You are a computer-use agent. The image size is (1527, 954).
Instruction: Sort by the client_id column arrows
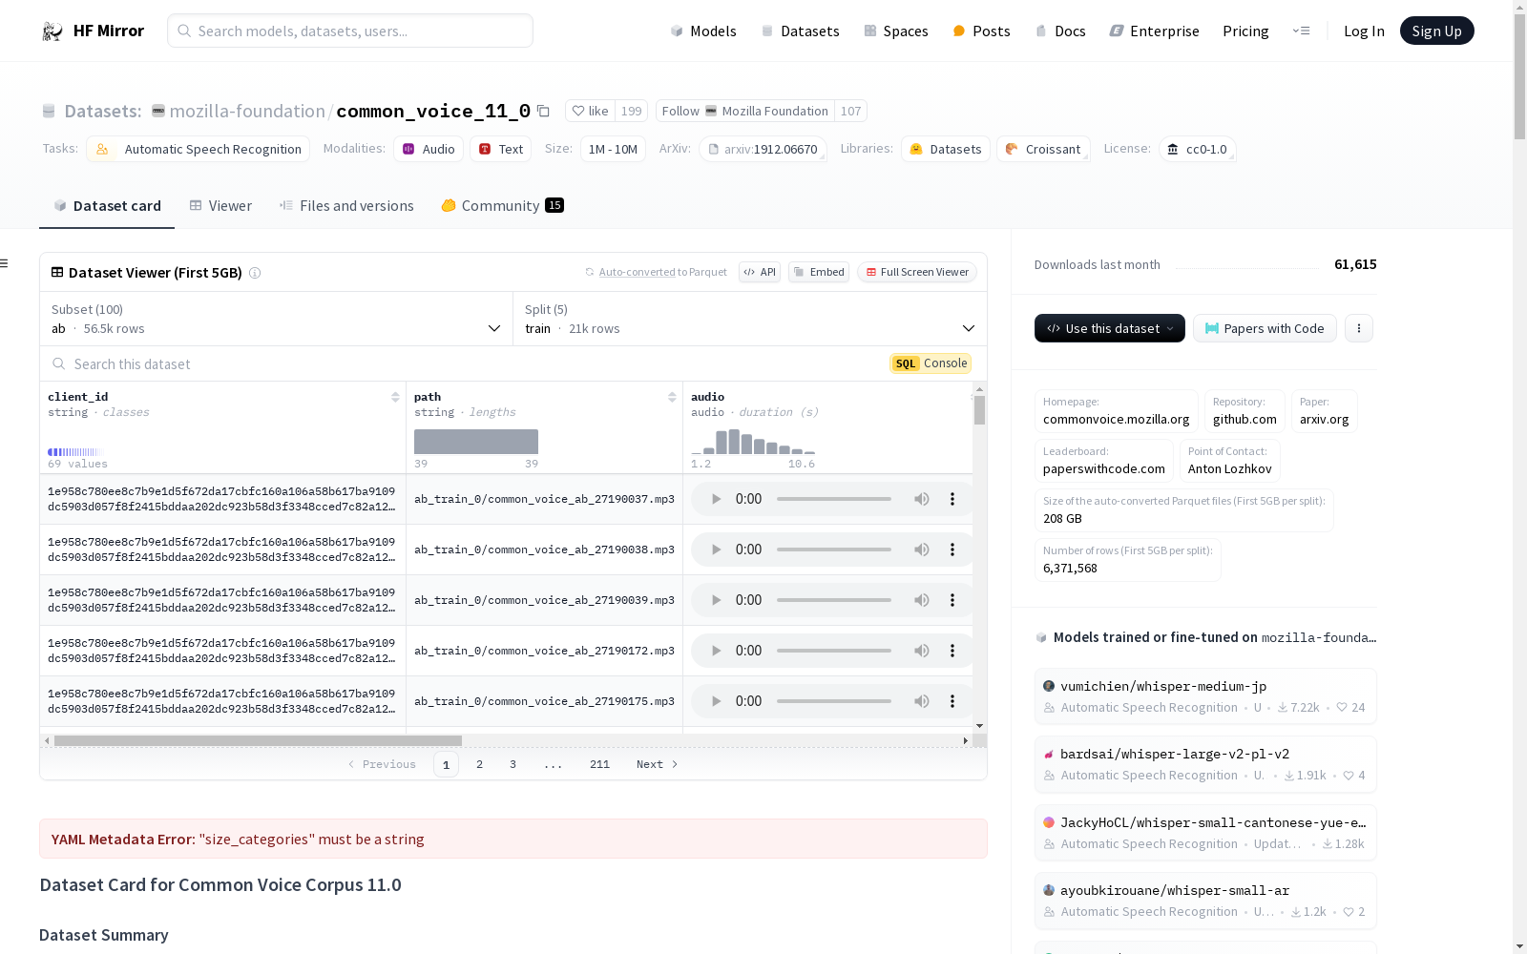click(395, 397)
